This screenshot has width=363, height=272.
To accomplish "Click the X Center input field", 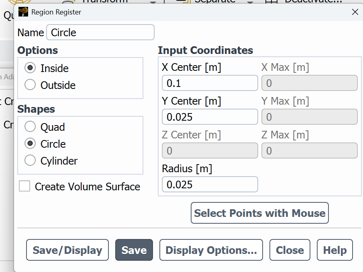I will pos(210,83).
